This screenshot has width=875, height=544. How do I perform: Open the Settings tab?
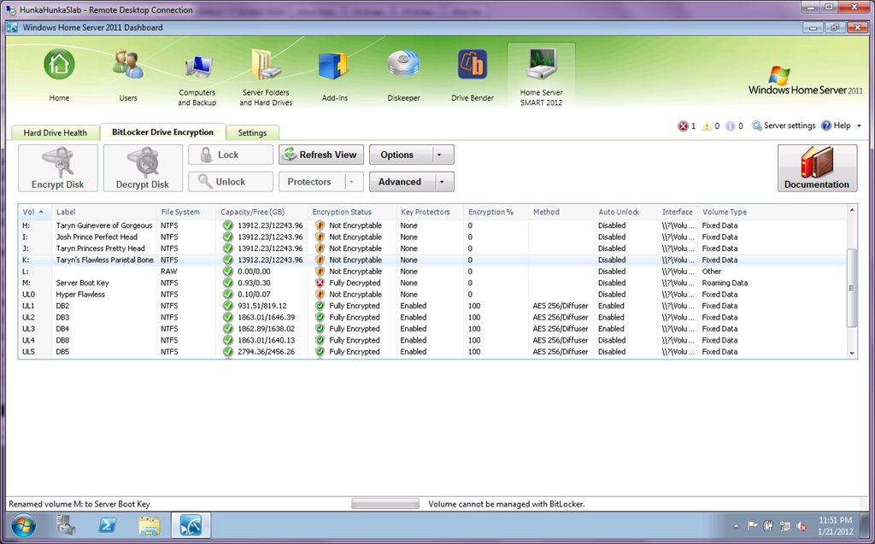coord(252,132)
